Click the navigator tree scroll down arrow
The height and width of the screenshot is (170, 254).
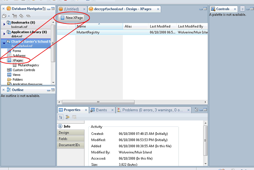click(x=53, y=83)
